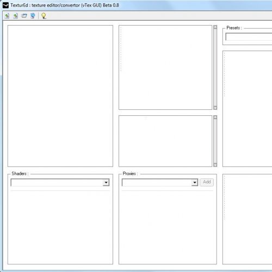The height and width of the screenshot is (272, 272).
Task: Expand the Proxies dropdown arrow
Action: click(195, 182)
